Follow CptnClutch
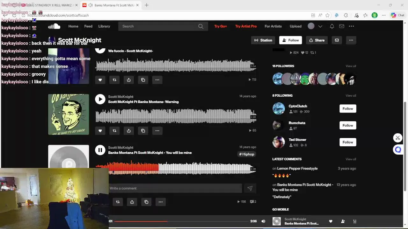 (348, 109)
